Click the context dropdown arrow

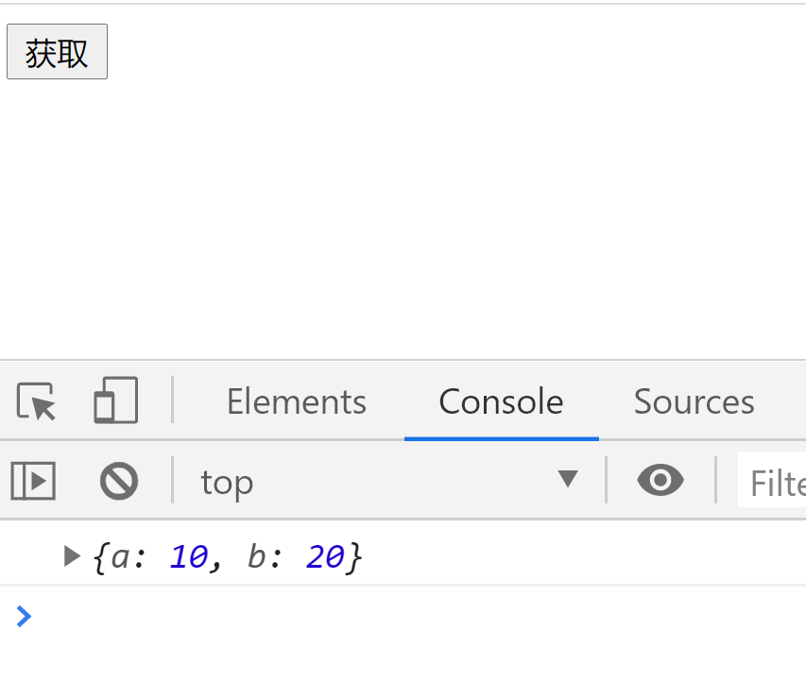point(568,479)
